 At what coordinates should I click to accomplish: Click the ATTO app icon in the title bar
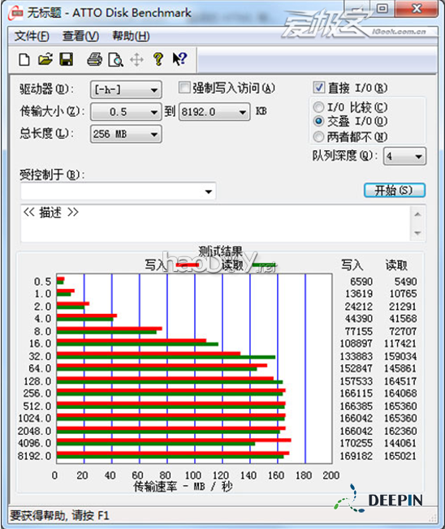pyautogui.click(x=15, y=13)
